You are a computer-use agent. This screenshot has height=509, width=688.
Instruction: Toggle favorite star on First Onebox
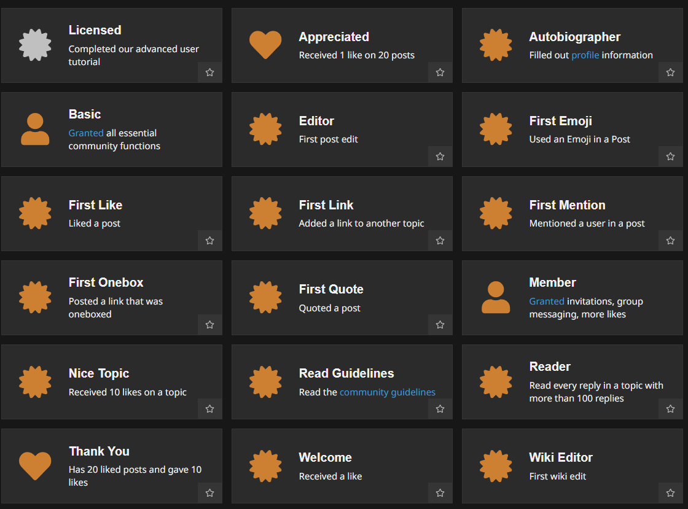coord(209,325)
